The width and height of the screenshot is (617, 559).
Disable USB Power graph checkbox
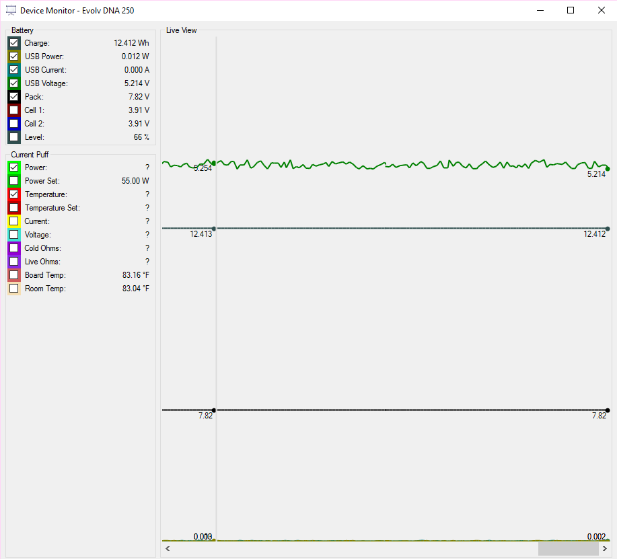pyautogui.click(x=14, y=57)
